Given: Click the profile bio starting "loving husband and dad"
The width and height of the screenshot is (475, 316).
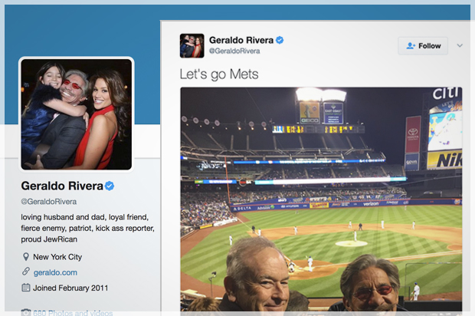Looking at the screenshot, I should click(87, 228).
